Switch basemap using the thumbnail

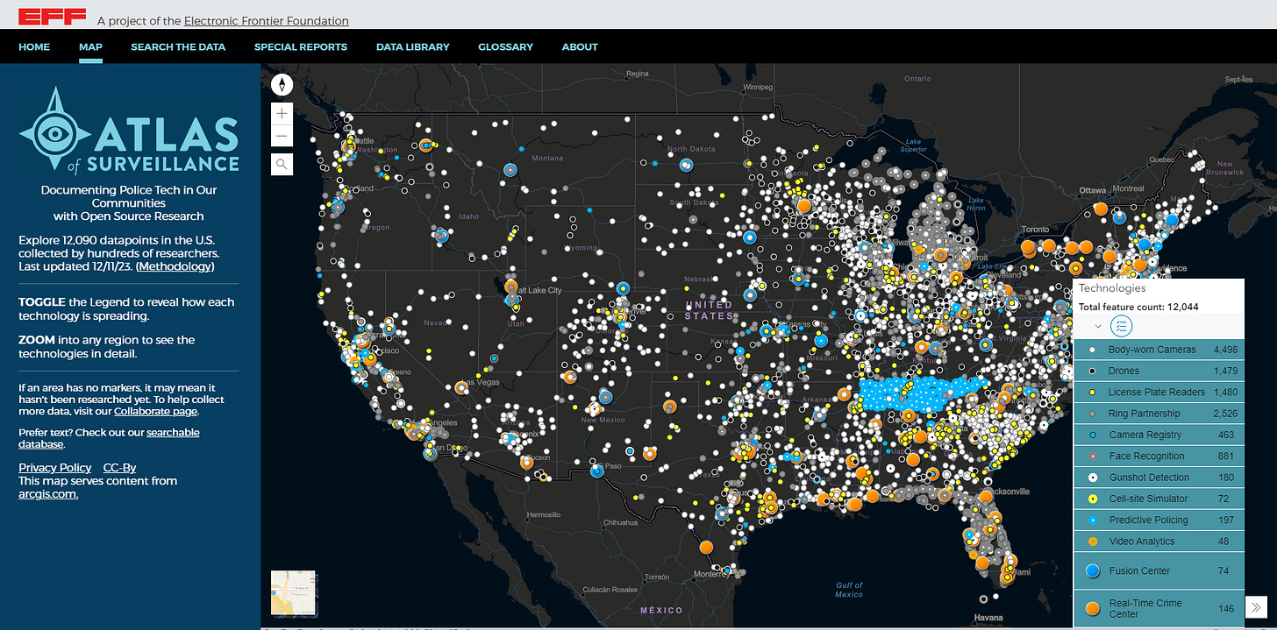293,593
